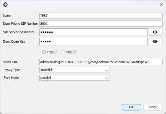Click the gear application icon in title bar
Image resolution: width=166 pixels, height=114 pixels.
[5, 5]
